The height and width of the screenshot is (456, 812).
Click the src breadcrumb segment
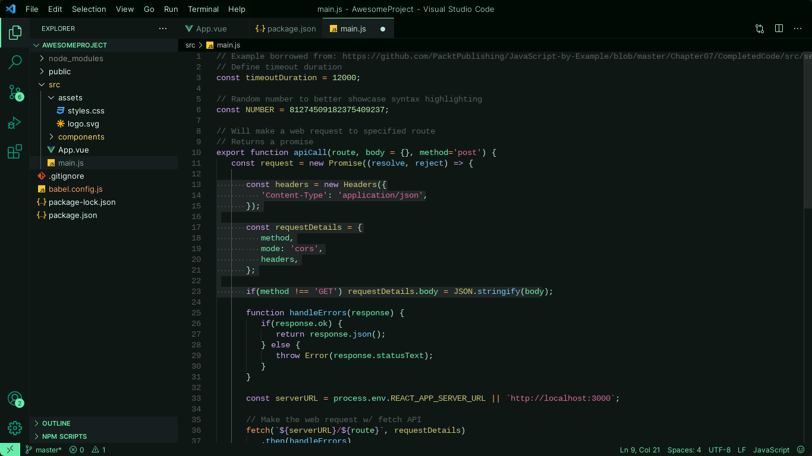190,45
